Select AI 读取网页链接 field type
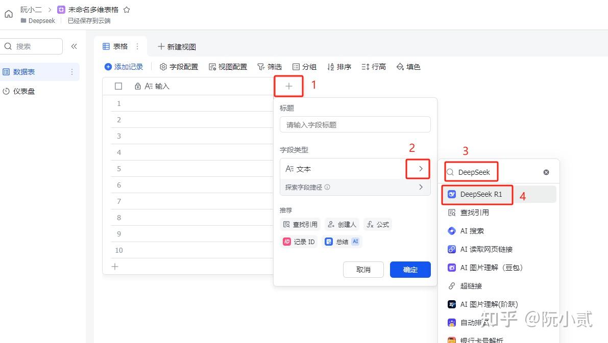Screen dimensions: 608x343 (x=499, y=249)
